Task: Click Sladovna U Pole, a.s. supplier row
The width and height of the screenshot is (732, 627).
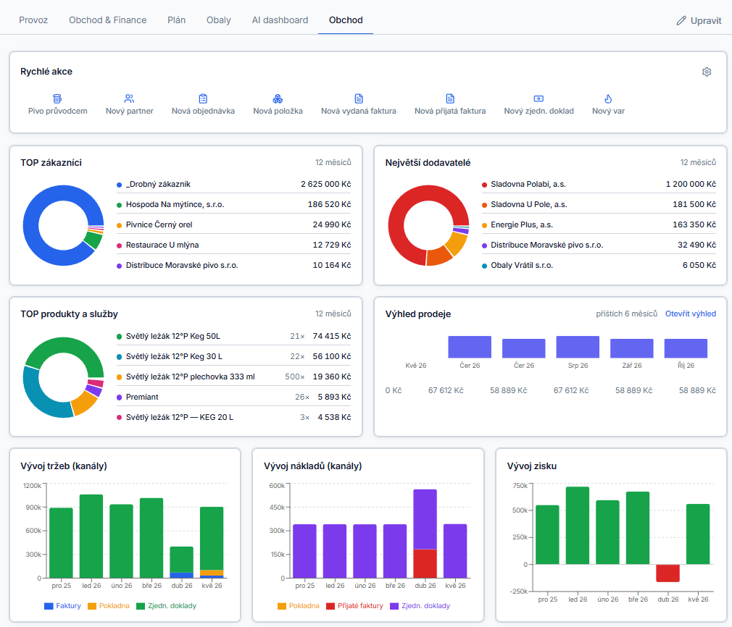Action: [599, 204]
